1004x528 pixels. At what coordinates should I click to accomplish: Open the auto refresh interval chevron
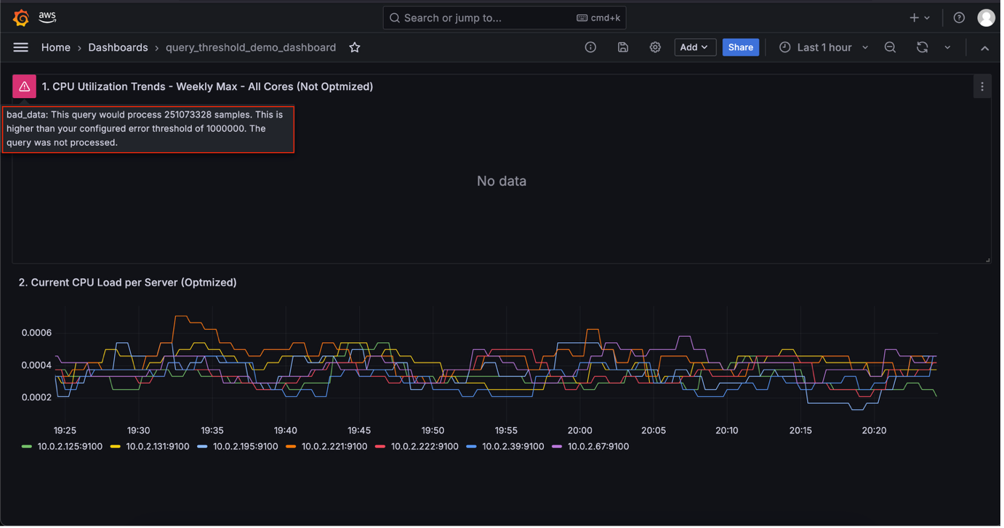pos(947,47)
